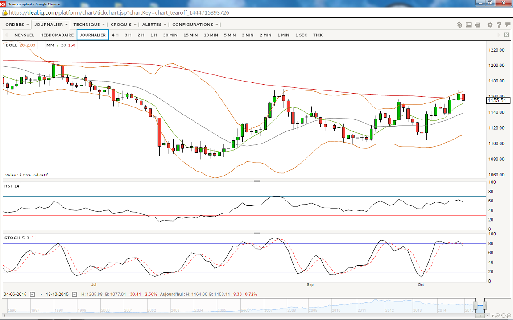
Task: Open the feedback speech bubble icon
Action: tap(507, 25)
